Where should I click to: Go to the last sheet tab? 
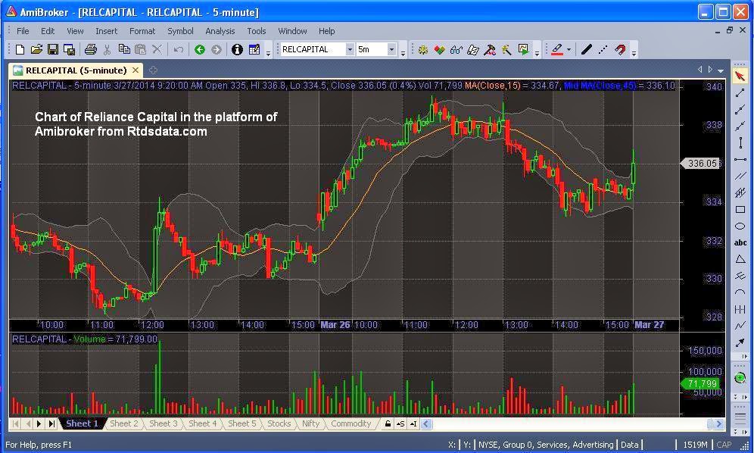51,423
